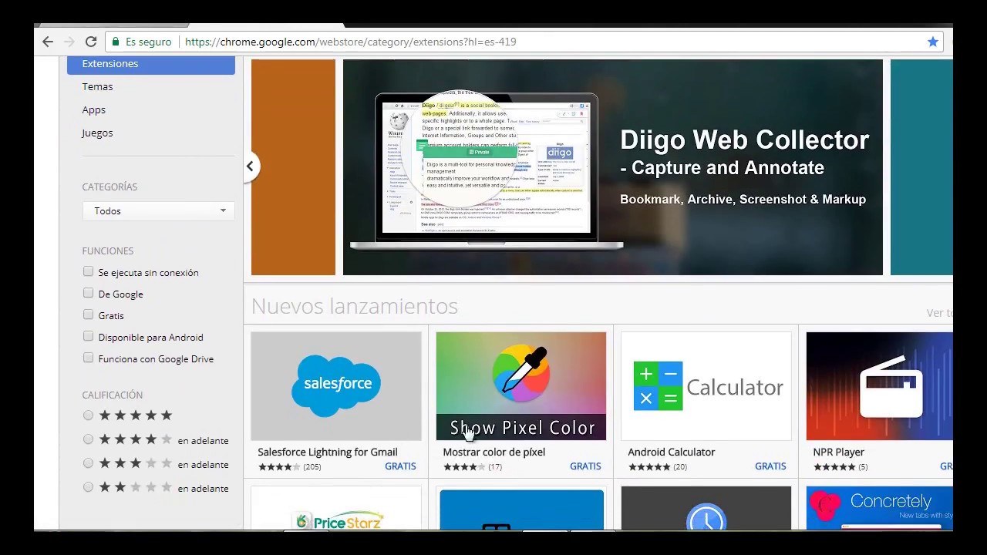Screen dimensions: 987x555
Task: Open the Temas section
Action: point(97,86)
